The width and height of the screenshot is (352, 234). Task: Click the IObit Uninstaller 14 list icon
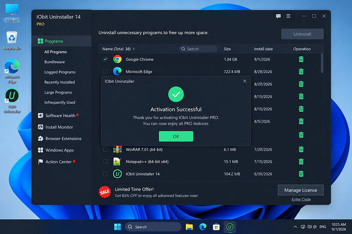(117, 174)
